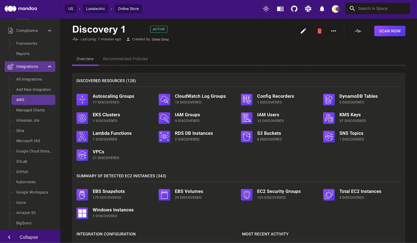This screenshot has width=417, height=243.
Task: Click the Search in Space field
Action: (378, 9)
